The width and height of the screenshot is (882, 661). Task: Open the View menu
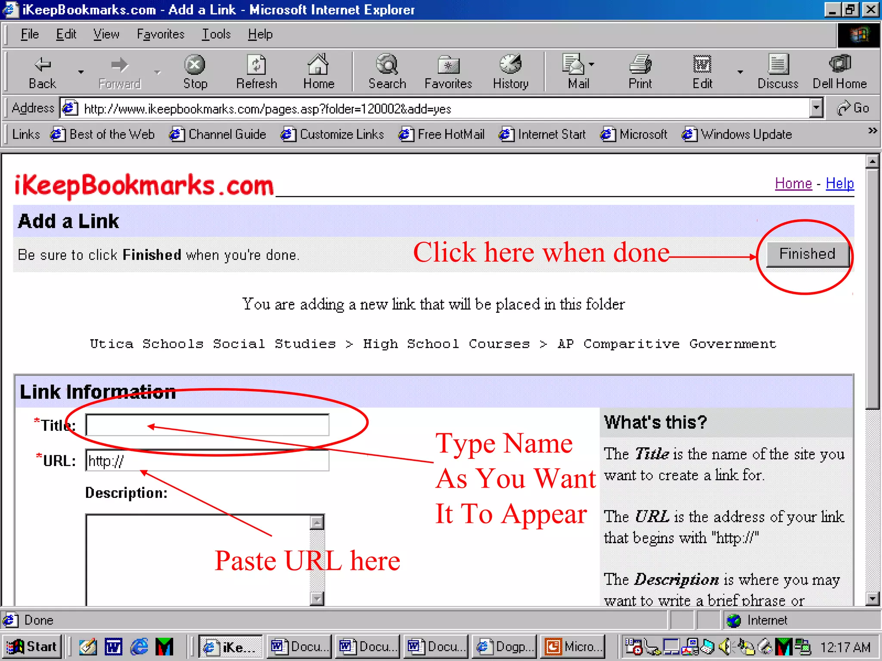tap(106, 34)
